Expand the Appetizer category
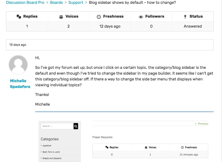Image resolution: width=222 pixels, height=162 pixels. tap(47, 146)
